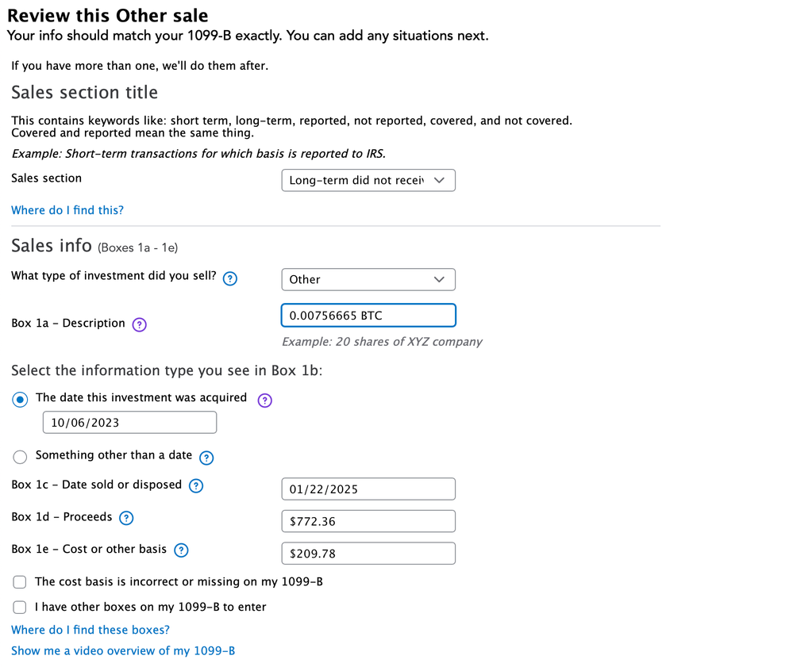Click the Proceeds field showing $772.36

368,522
